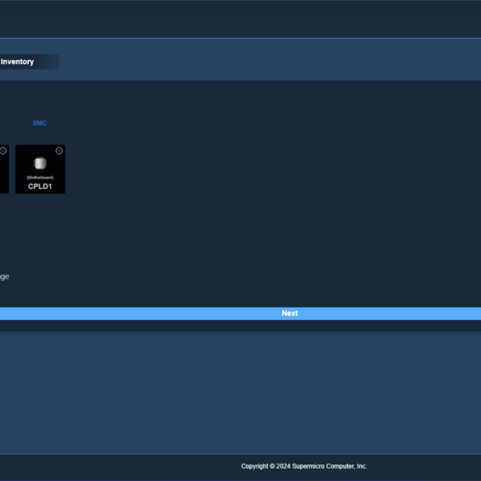
Task: Click the CPLD1 chip icon
Action: pos(40,163)
